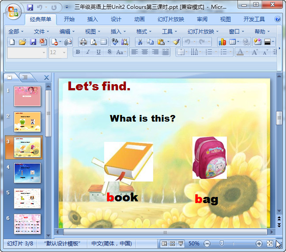Customize quick access toolbar dropdown

[x=67, y=7]
